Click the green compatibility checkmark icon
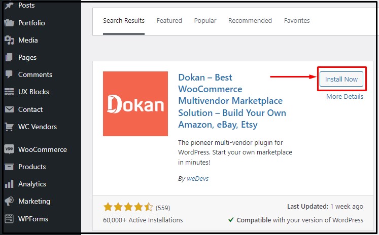379x235 pixels. click(x=231, y=220)
